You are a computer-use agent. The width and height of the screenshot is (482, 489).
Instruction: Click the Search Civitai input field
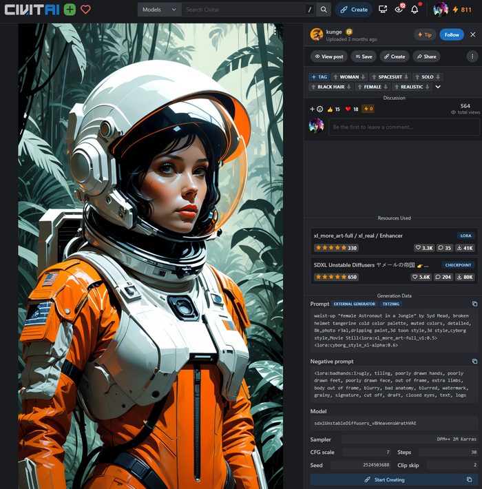pos(244,10)
